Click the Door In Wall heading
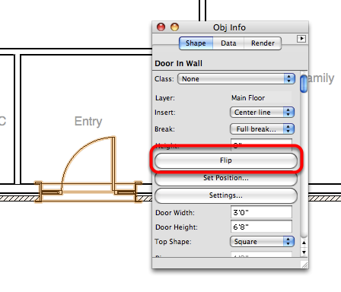Viewport: 341px width, 292px height. (x=179, y=63)
